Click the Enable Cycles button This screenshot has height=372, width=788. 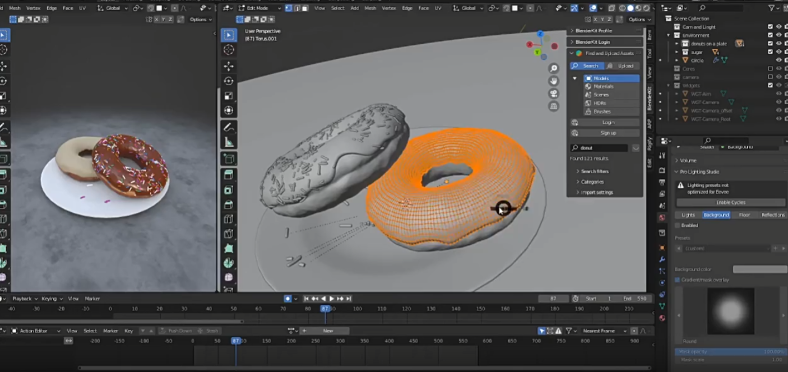(x=730, y=202)
